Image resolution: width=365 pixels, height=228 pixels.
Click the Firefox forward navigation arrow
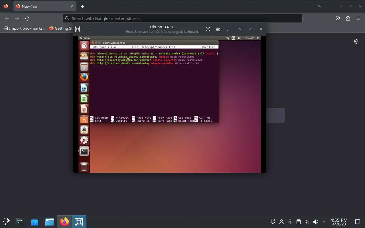[x=17, y=18]
